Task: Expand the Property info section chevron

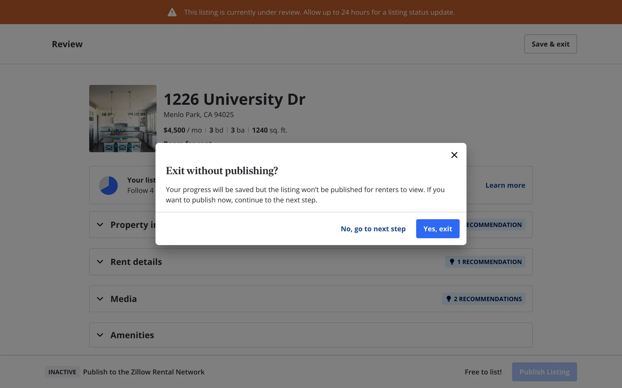Action: [x=100, y=225]
